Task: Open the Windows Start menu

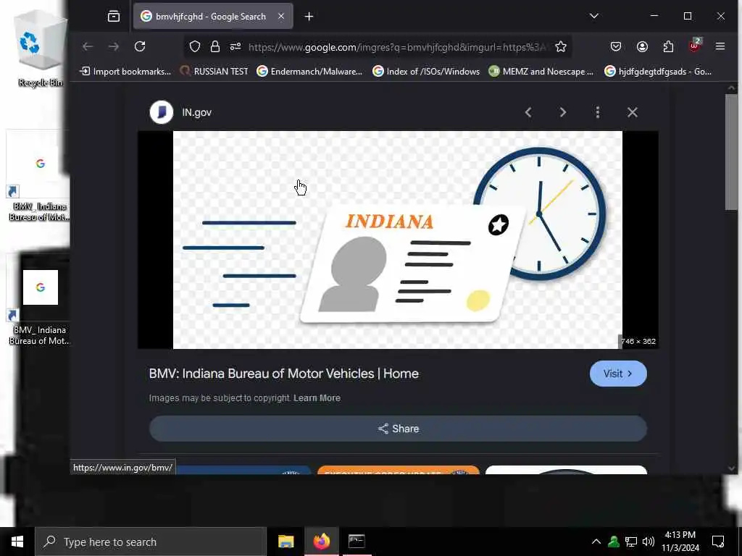Action: 17,542
